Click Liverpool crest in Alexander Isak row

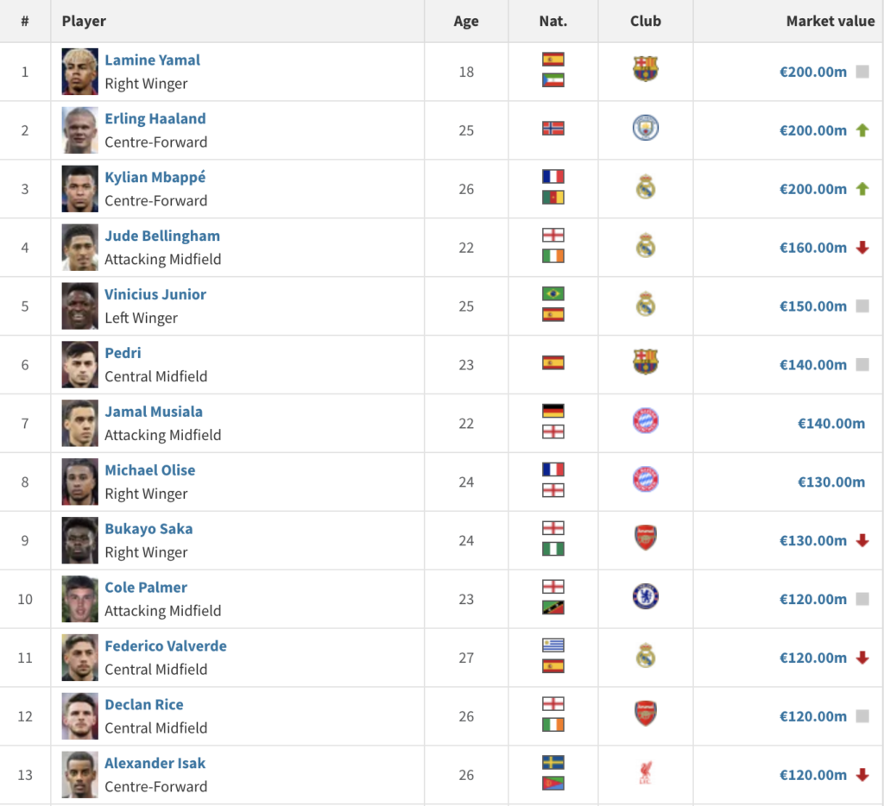(x=645, y=774)
